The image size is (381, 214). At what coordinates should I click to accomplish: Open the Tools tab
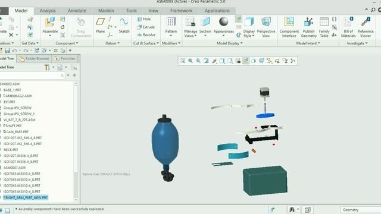pos(131,11)
